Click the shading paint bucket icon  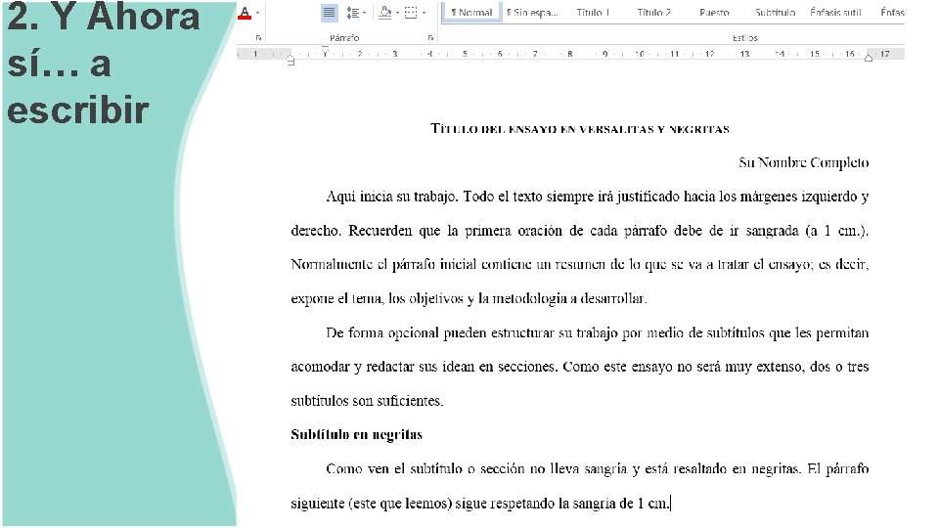385,13
